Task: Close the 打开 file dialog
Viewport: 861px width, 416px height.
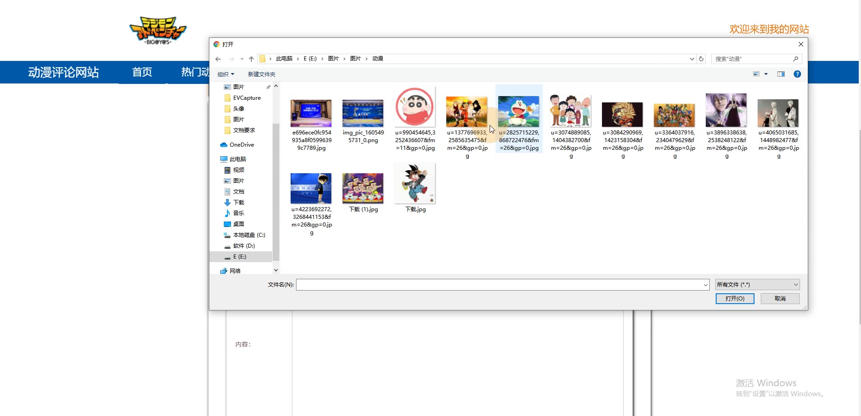Action: [801, 44]
